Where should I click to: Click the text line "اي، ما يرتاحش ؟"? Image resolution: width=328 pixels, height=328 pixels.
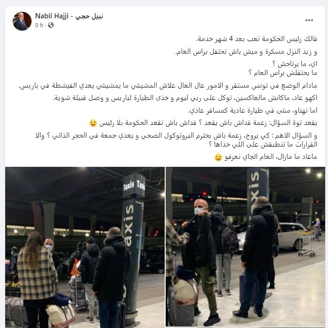(295, 64)
